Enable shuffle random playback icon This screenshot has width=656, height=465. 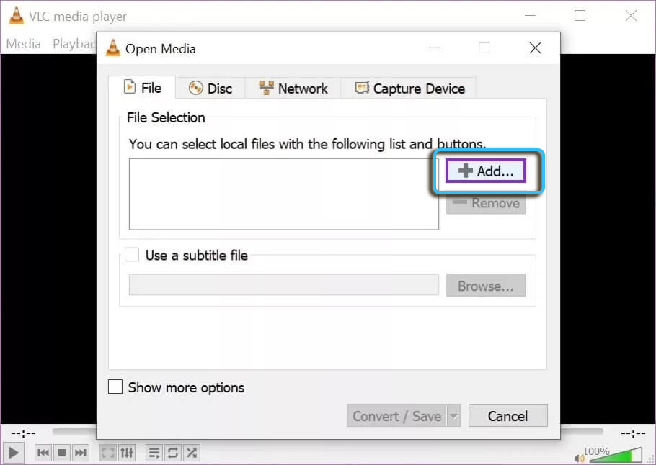click(192, 453)
